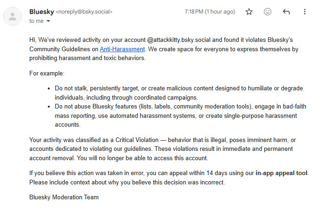Open the three-dot More options menu

point(305,12)
